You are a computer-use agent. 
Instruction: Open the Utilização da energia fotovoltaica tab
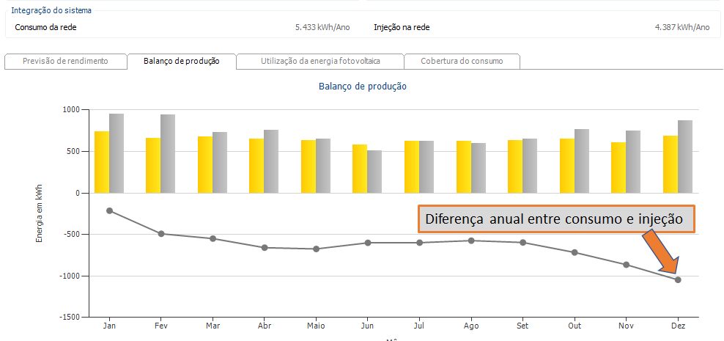point(319,62)
